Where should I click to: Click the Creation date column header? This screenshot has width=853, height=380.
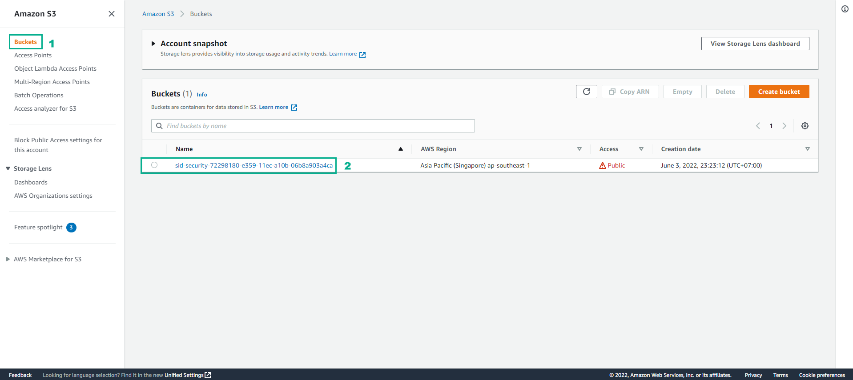[681, 149]
